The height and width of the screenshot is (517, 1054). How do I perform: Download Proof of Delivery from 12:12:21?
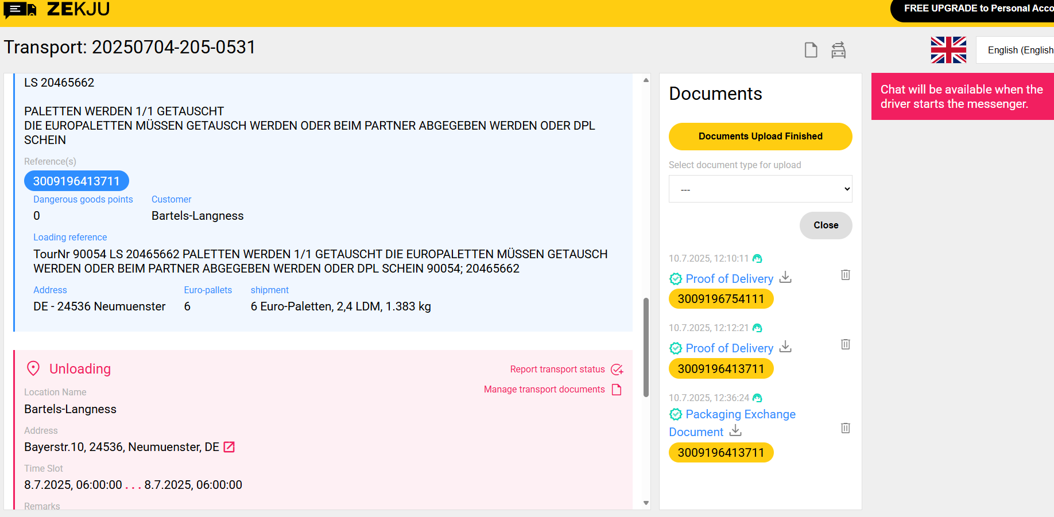click(785, 347)
